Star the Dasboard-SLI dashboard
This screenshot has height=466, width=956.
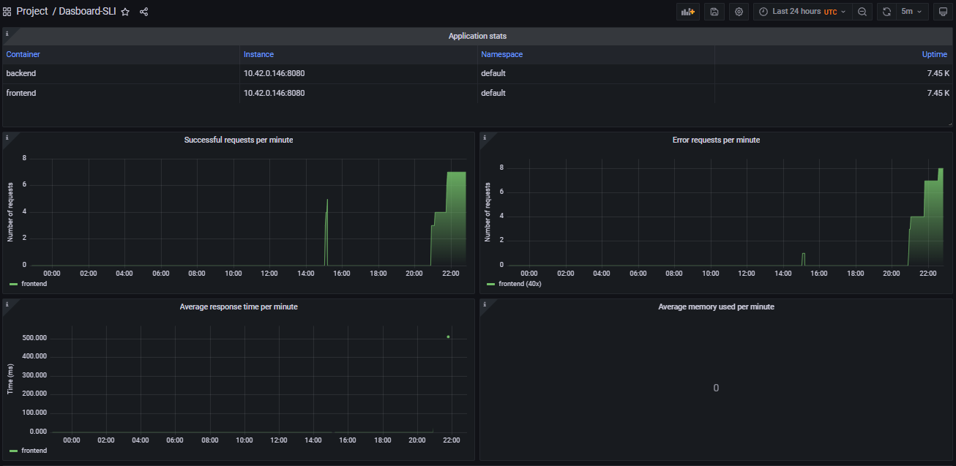tap(125, 12)
